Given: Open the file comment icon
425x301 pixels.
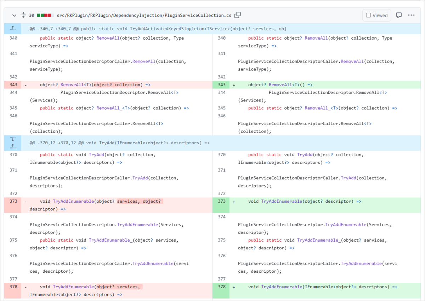Looking at the screenshot, I should 399,15.
